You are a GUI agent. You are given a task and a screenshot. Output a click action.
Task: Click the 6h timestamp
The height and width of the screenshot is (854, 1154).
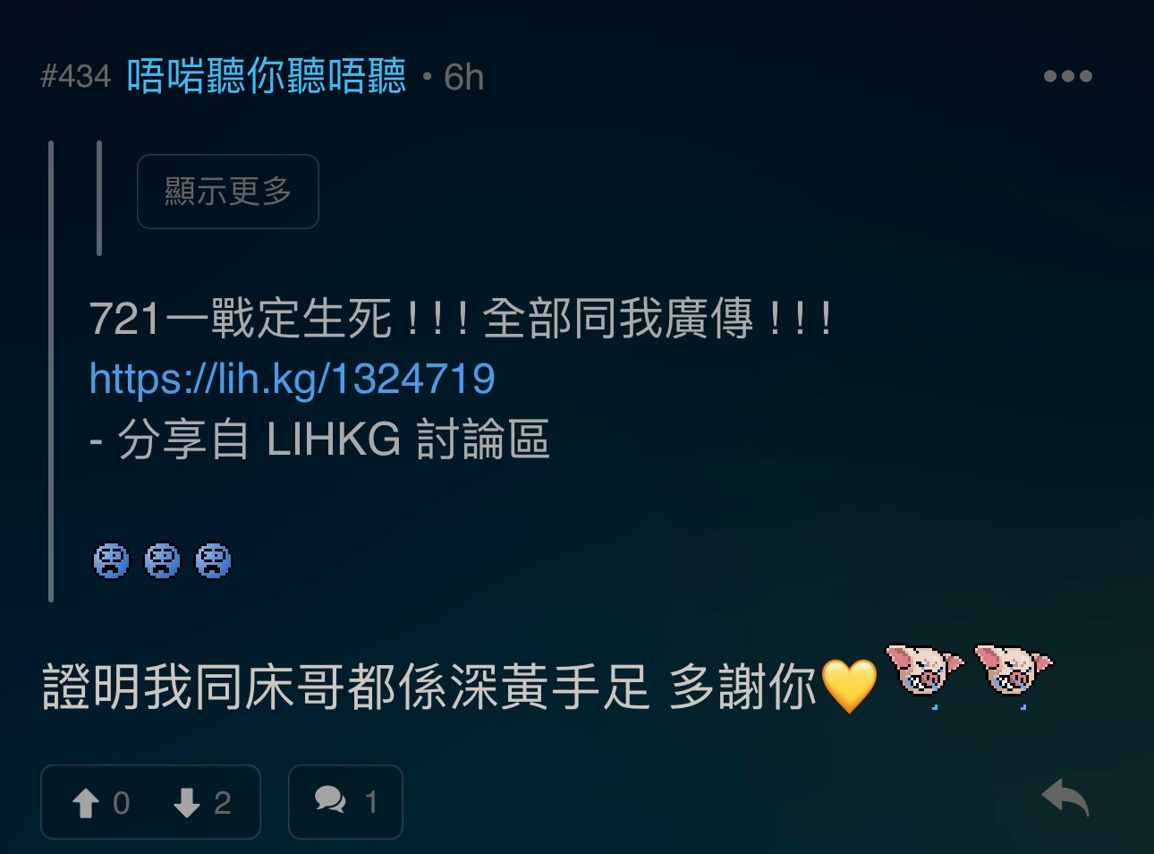463,78
